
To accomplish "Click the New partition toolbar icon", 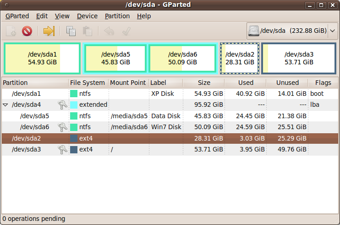I will click(11, 31).
